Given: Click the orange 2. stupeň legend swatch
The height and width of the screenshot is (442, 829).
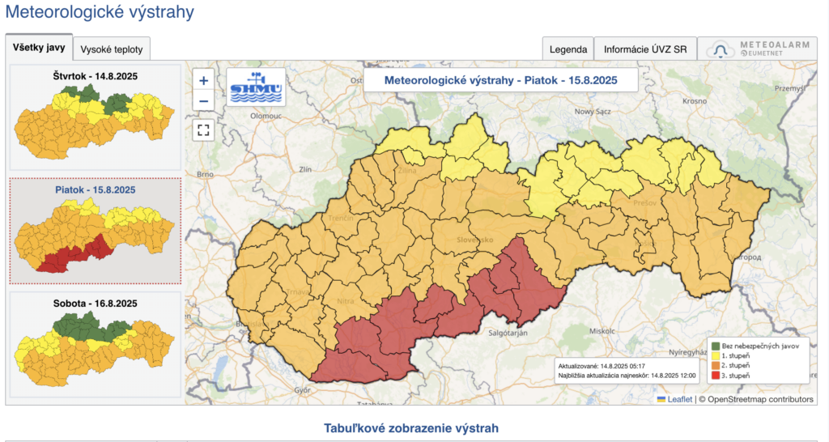Looking at the screenshot, I should coord(716,366).
